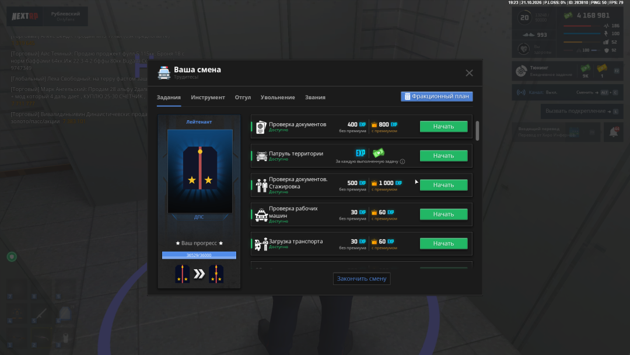Start the Загрузка транспорта task

click(x=443, y=243)
